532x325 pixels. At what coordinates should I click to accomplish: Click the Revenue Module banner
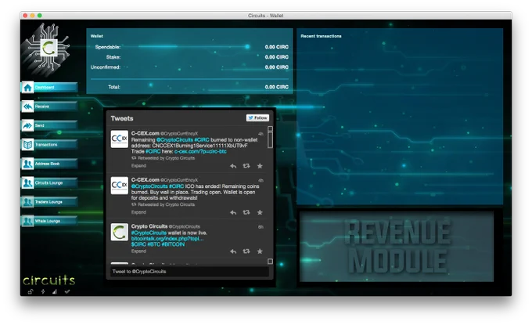click(397, 247)
